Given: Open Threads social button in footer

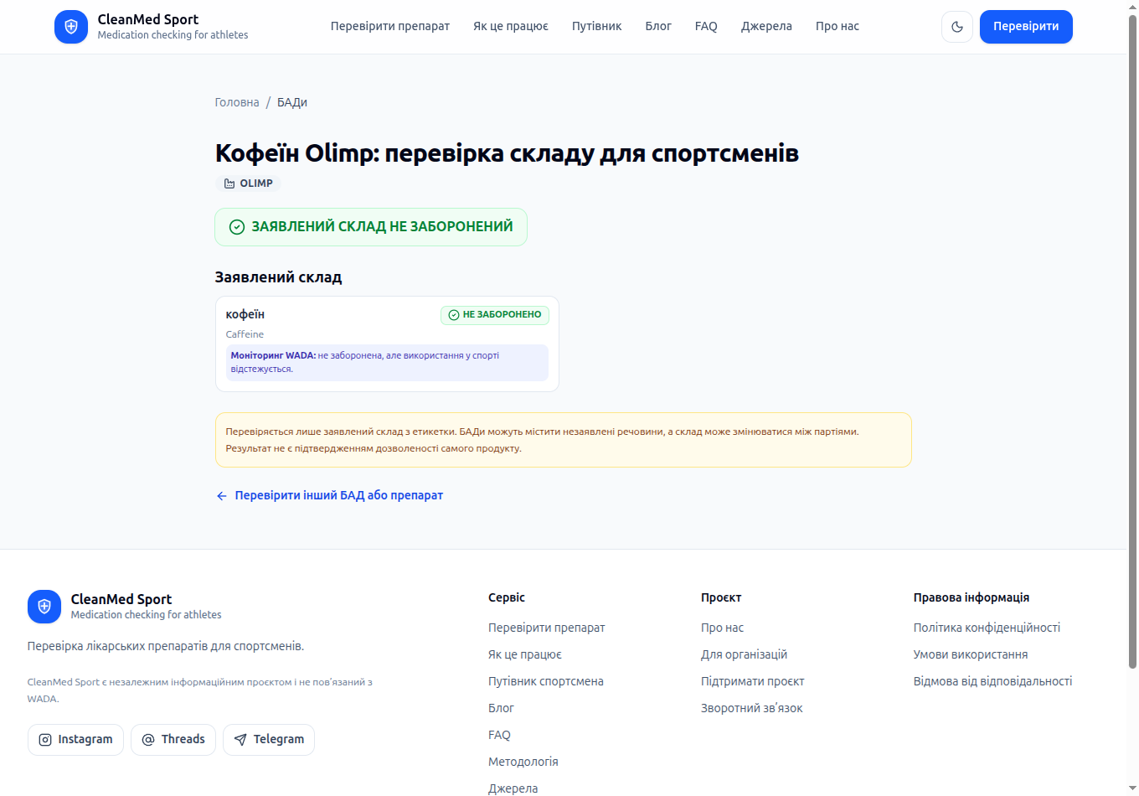Looking at the screenshot, I should 173,740.
